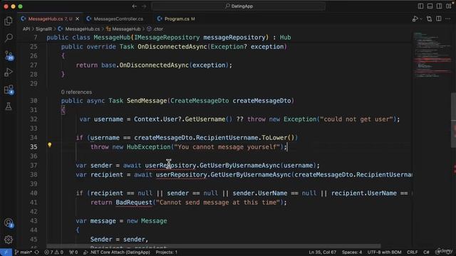
Task: Click the DatingApp command center search box
Action: (239, 6)
